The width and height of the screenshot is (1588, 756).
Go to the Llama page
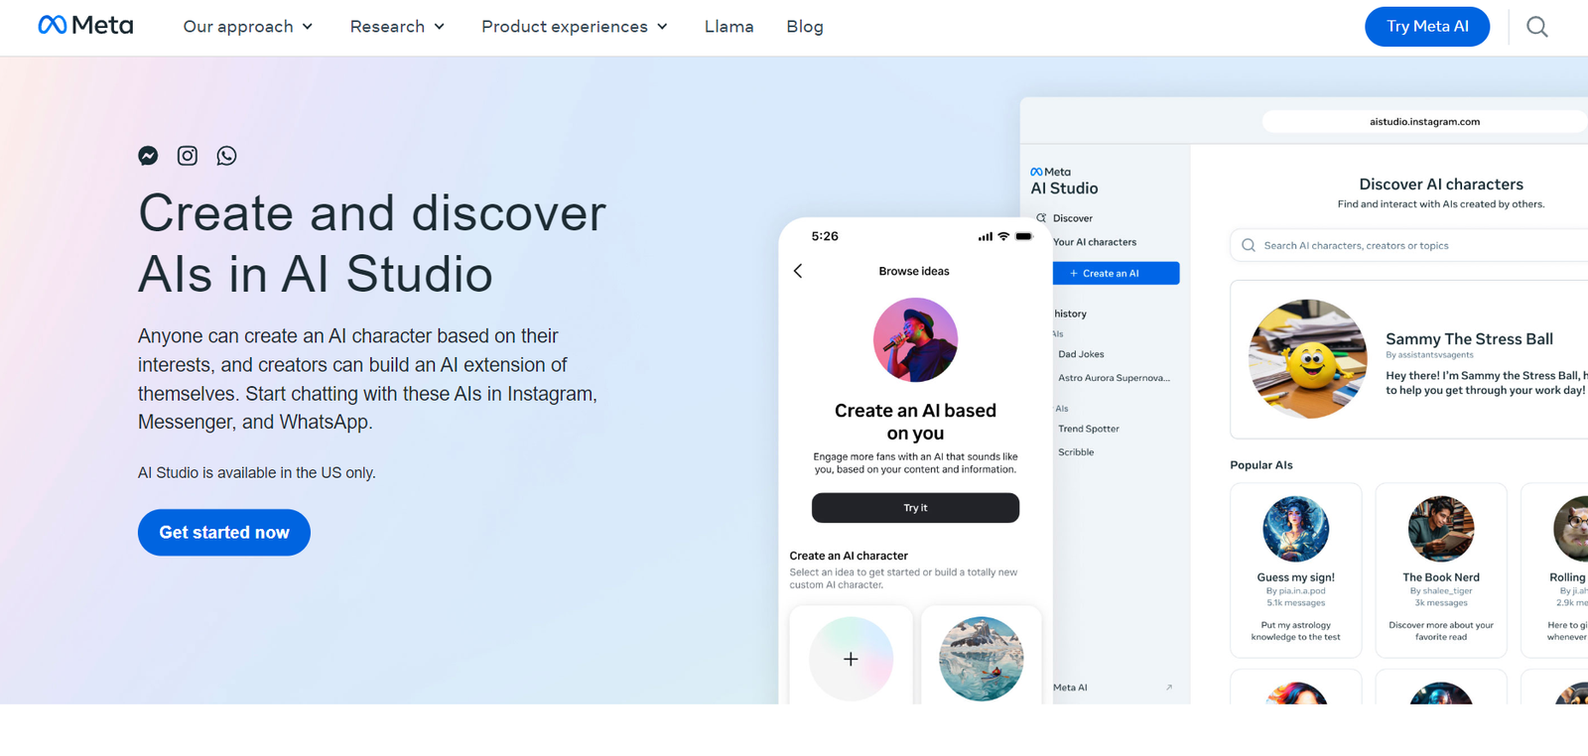click(x=728, y=27)
